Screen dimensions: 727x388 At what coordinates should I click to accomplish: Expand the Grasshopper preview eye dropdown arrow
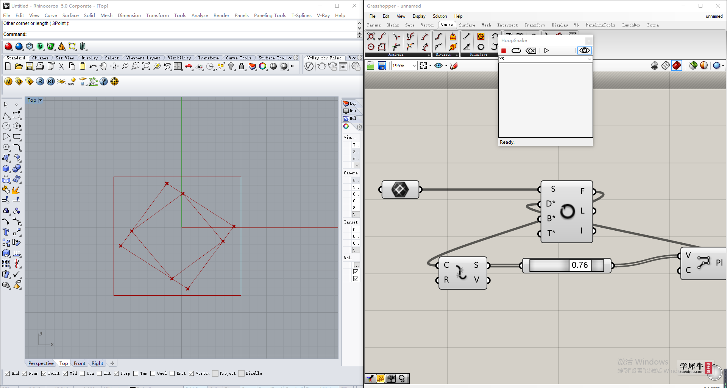click(x=446, y=66)
